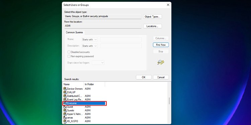The image size is (251, 125).
Task: Click ASMI folder cell in IIS_IUSRS row
Action: point(88,121)
